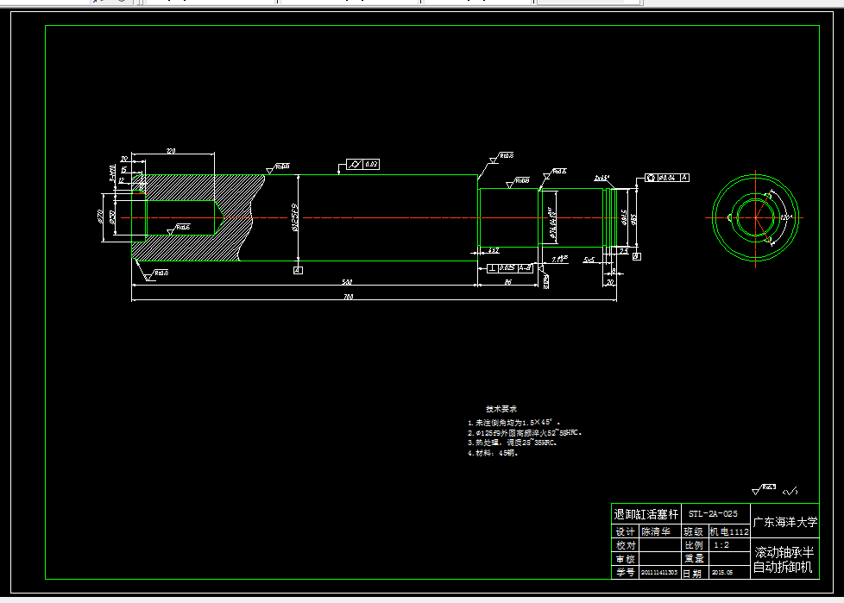Select the 20 dimension at right end
Viewport: 844px width, 603px height.
point(610,281)
